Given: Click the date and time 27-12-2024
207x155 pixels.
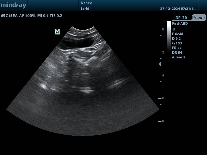Looking at the screenshot, I should pyautogui.click(x=178, y=9).
